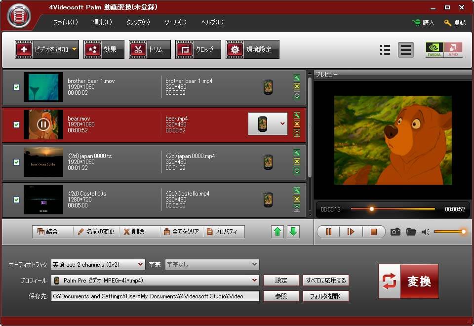This screenshot has width=474, height=326.
Task: Remove (2d)Costello.ts with X icon
Action: point(297,199)
